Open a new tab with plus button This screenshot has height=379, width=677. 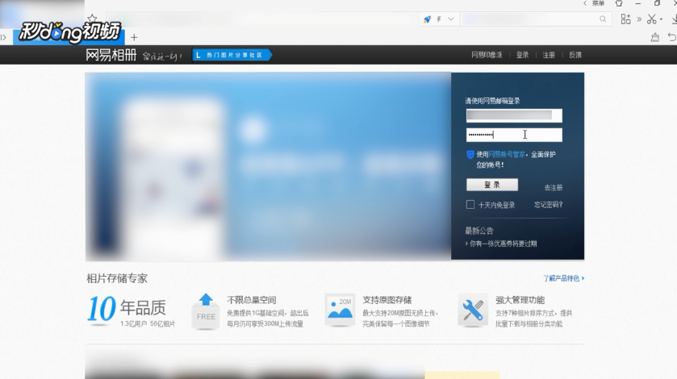point(134,38)
